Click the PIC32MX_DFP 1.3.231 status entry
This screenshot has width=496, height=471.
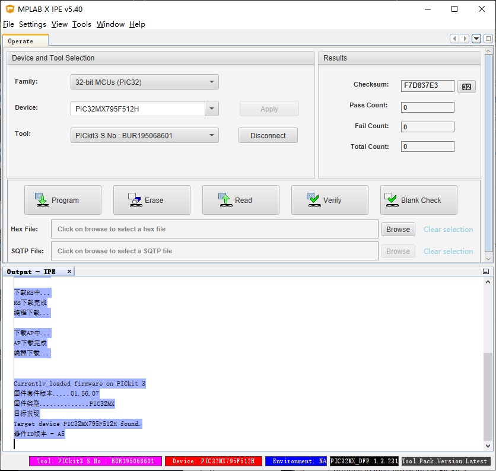364,461
